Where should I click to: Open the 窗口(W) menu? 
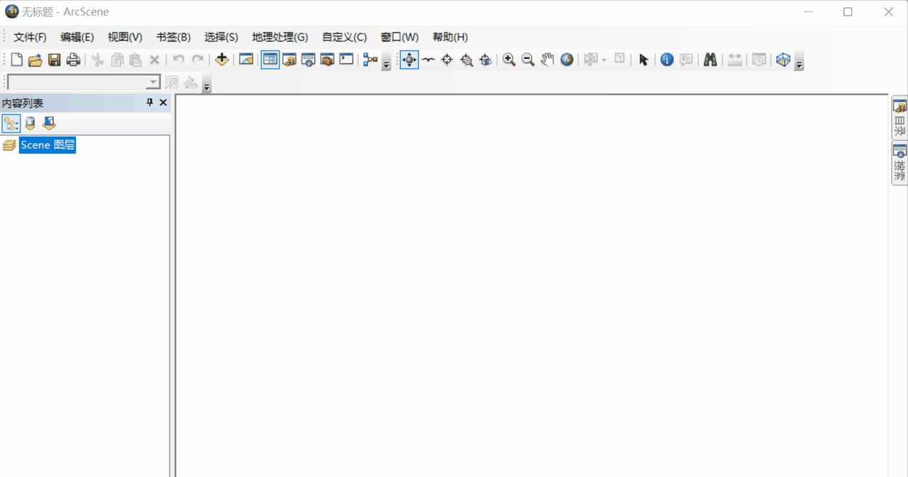click(399, 36)
